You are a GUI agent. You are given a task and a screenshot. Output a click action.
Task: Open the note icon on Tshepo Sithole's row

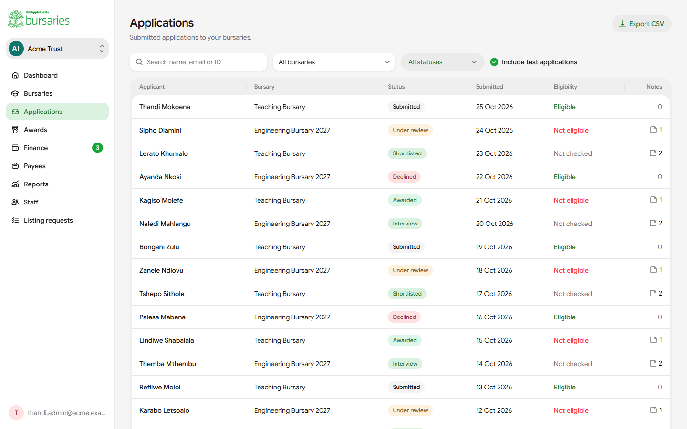pos(653,293)
